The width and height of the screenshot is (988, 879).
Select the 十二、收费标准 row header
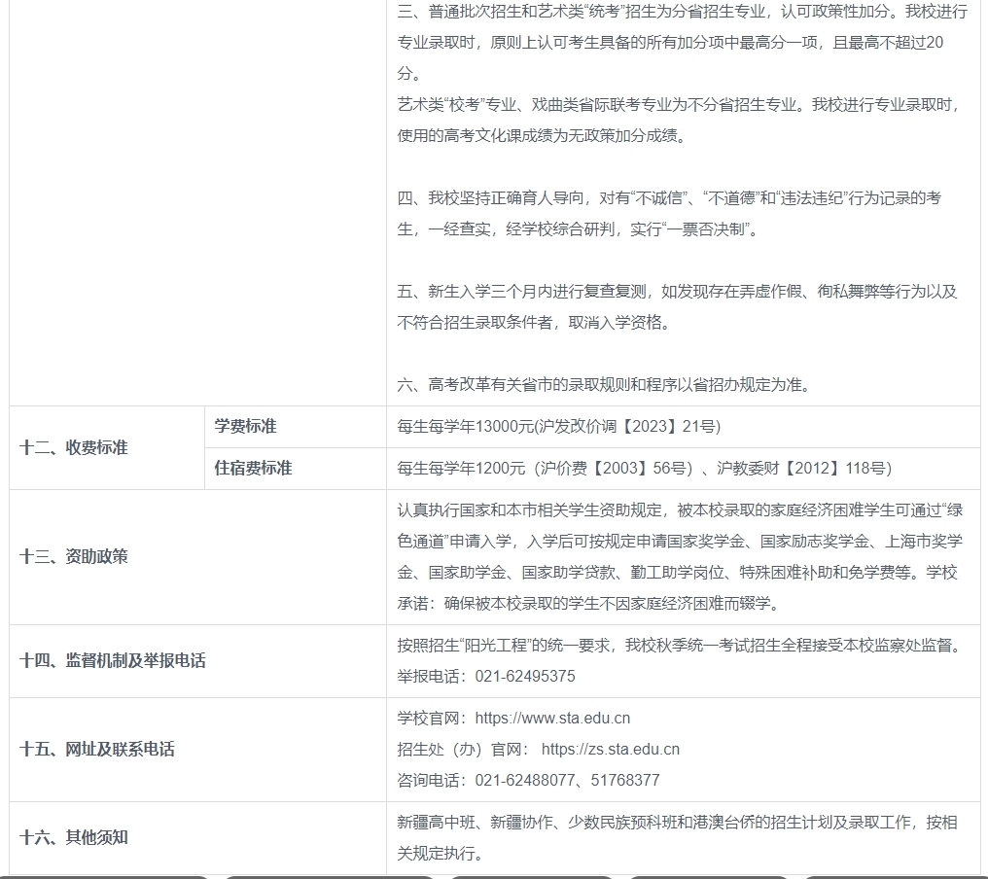click(x=74, y=448)
